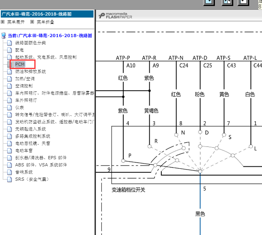This screenshot has width=262, height=235.
Task: Click page icon next to 多路集成控制系统
Action: (10, 136)
